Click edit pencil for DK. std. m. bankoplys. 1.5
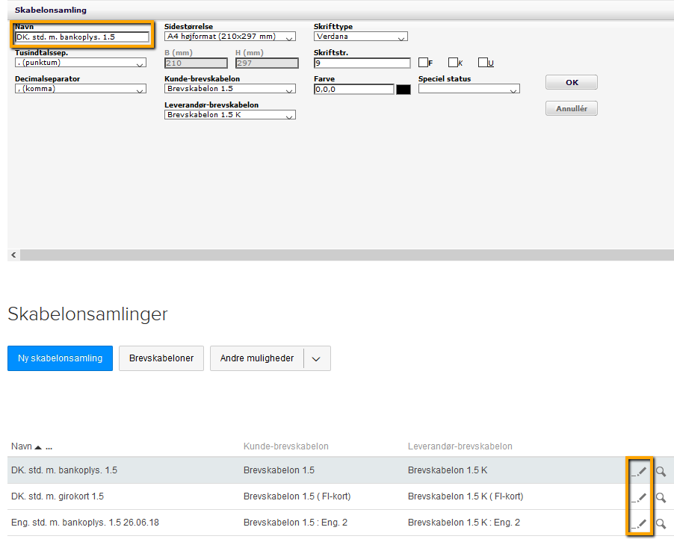674x539 pixels. tap(641, 471)
